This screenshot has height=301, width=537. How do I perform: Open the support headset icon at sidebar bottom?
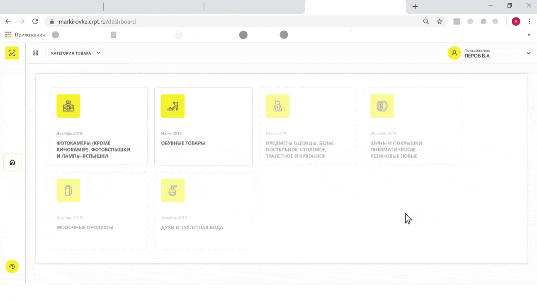[x=12, y=266]
